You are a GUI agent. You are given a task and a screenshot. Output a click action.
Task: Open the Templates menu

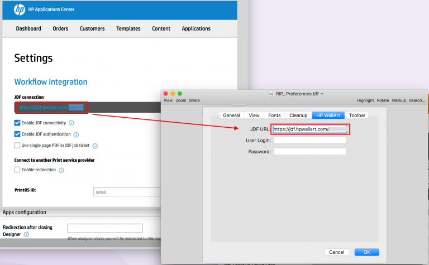click(x=128, y=28)
